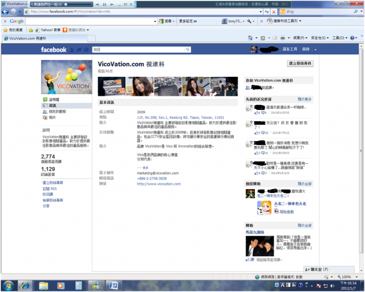Skip to previous track in media player
This screenshot has width=365, height=292.
(x=97, y=5)
